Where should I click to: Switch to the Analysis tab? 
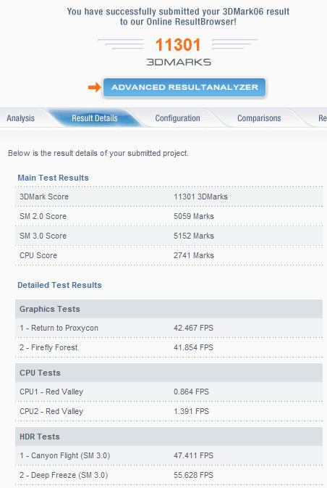[20, 118]
